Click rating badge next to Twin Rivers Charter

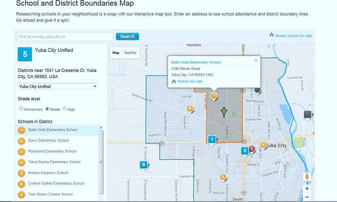pyautogui.click(x=21, y=195)
